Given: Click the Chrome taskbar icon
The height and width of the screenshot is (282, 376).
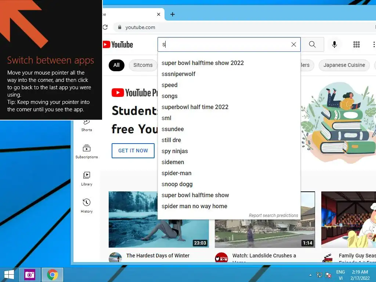Looking at the screenshot, I should (x=53, y=275).
